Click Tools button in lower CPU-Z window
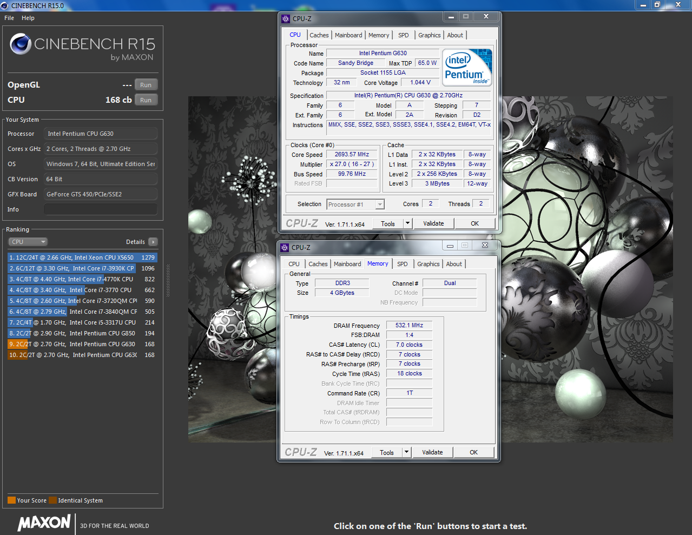This screenshot has height=535, width=692. (387, 452)
